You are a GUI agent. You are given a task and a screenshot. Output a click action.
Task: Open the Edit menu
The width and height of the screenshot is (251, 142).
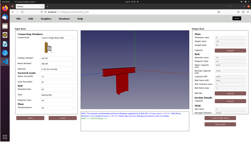point(31,19)
